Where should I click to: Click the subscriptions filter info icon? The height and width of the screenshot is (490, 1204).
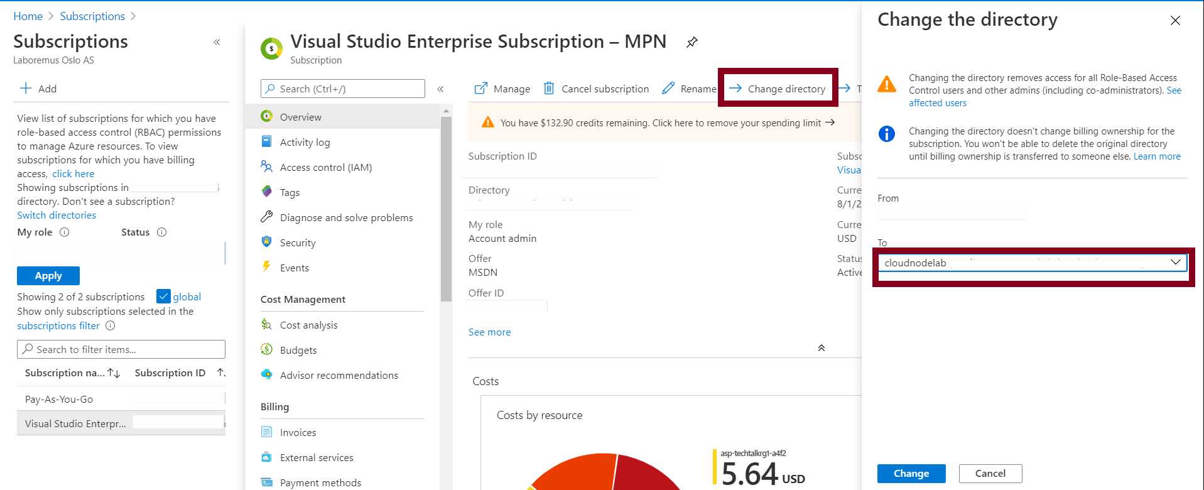point(111,325)
